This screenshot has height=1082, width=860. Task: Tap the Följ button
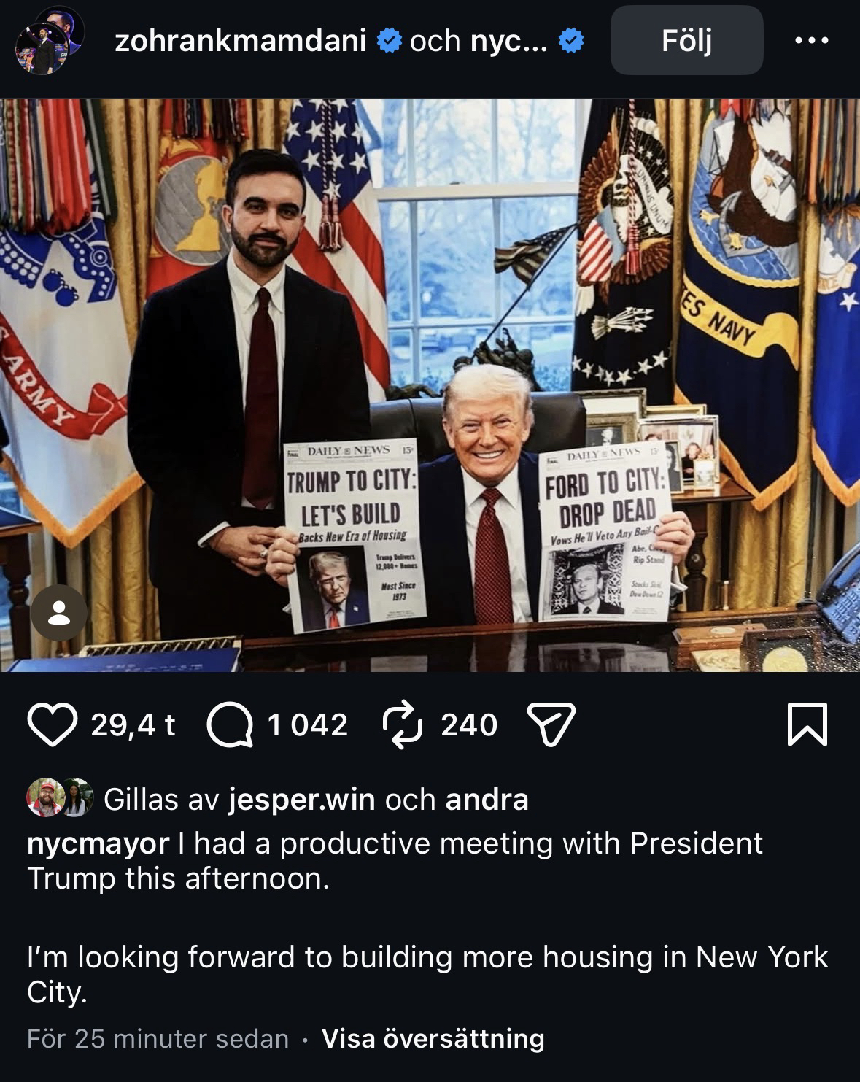(x=686, y=40)
